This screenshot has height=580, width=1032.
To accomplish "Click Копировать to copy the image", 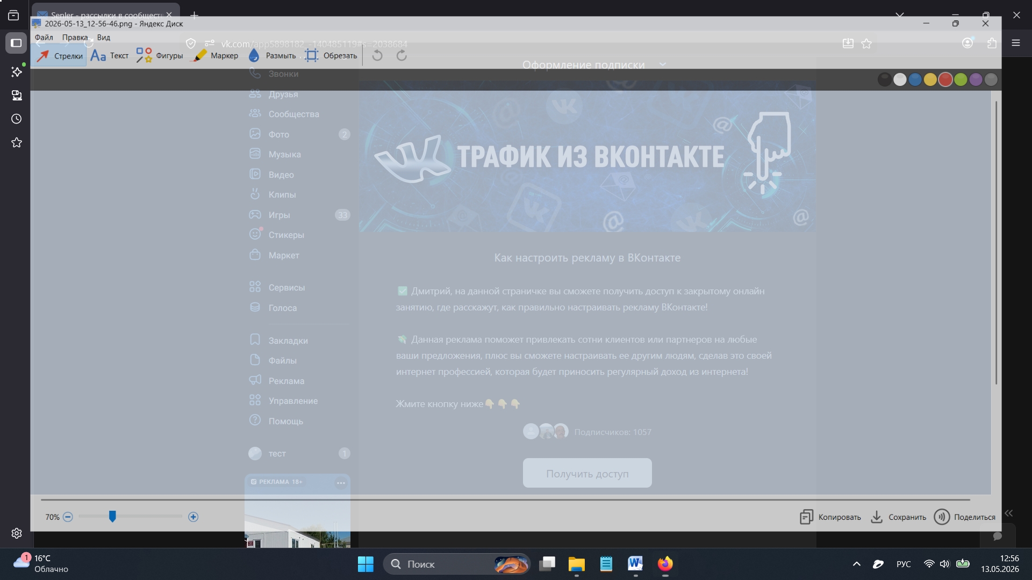I will 830,517.
